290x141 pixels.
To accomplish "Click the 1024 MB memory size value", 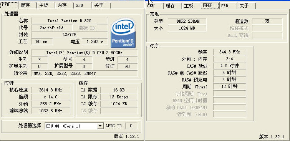I will pos(187,28).
